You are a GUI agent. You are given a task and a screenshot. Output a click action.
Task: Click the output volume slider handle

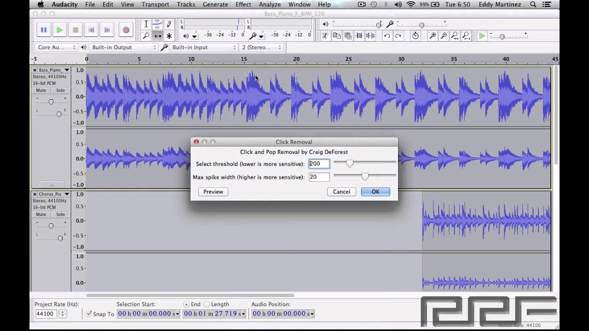pos(379,24)
